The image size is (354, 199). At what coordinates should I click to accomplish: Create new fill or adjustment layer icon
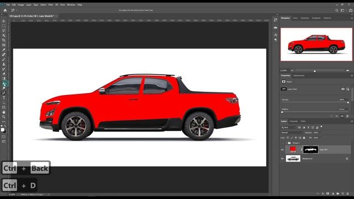pyautogui.click(x=333, y=193)
